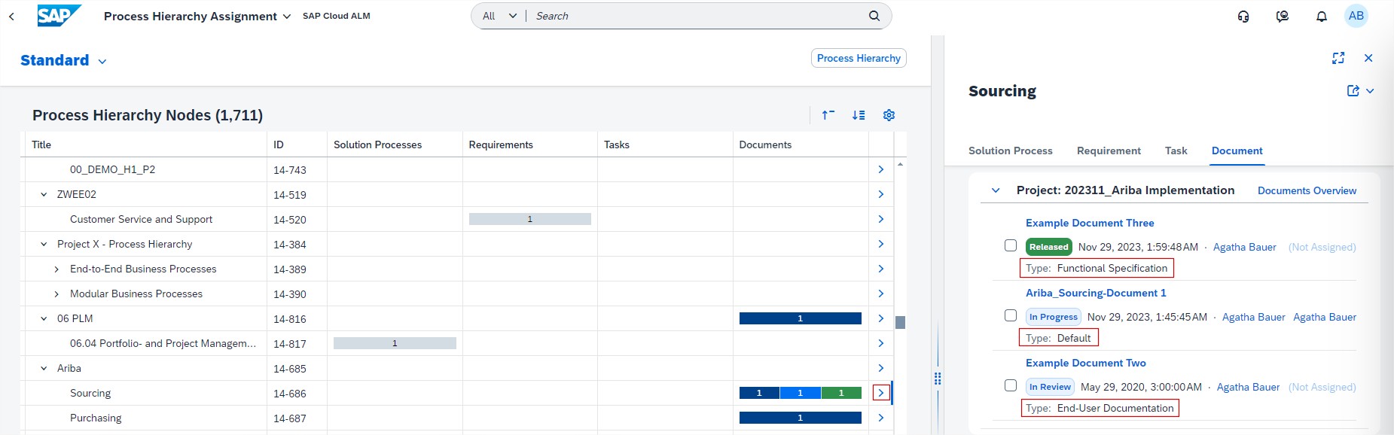Screen dimensions: 1394x435
Task: Open Example Document Three link
Action: tap(1090, 223)
